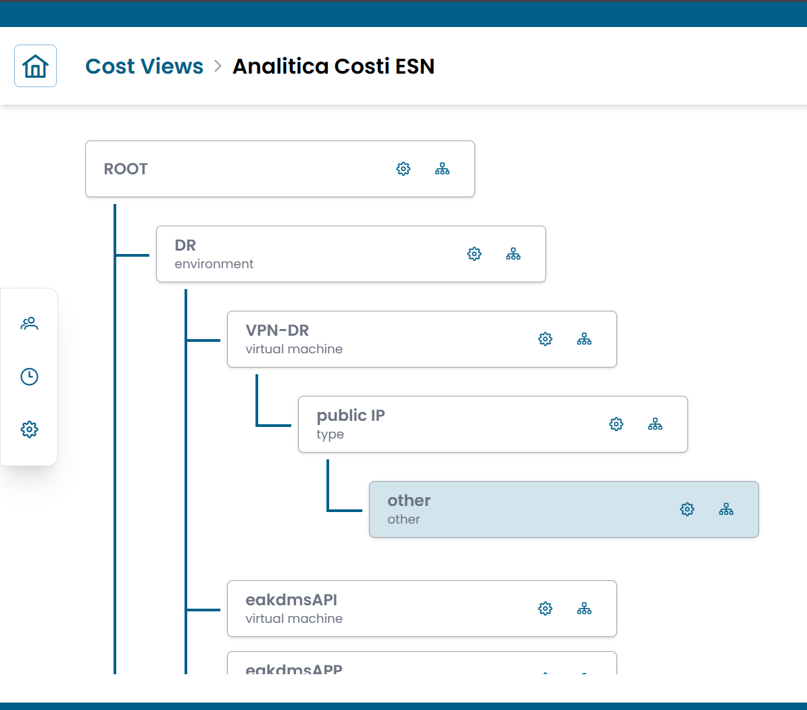Click the hierarchy icon on the 'other' node
807x710 pixels.
[726, 509]
